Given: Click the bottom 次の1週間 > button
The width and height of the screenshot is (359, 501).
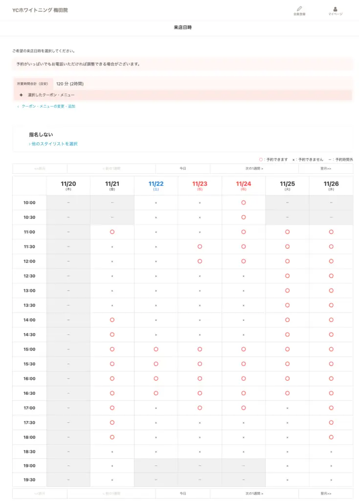Looking at the screenshot, I should [254, 494].
